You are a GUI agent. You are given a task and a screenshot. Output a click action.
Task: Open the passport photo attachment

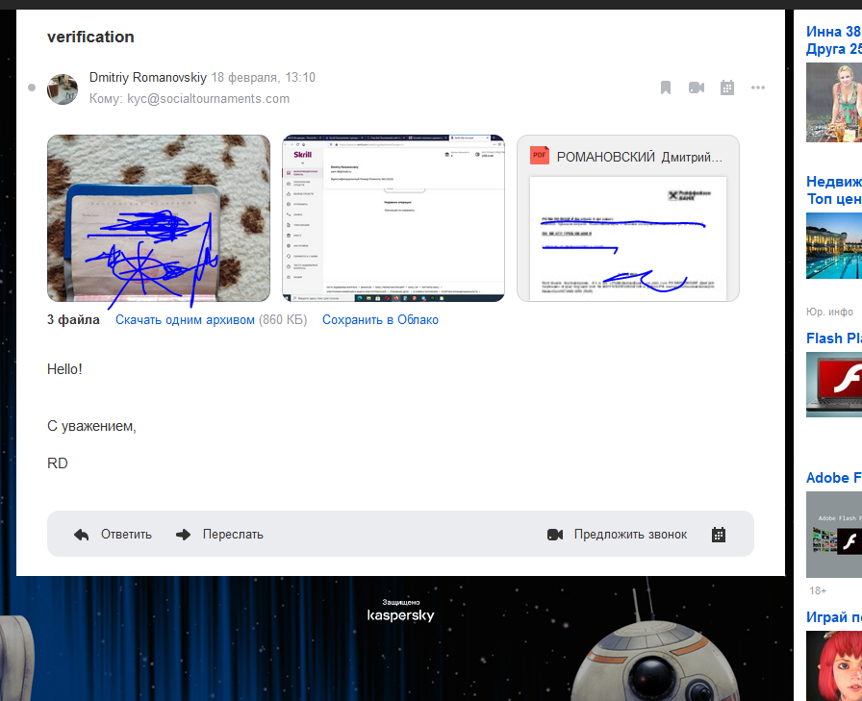159,218
